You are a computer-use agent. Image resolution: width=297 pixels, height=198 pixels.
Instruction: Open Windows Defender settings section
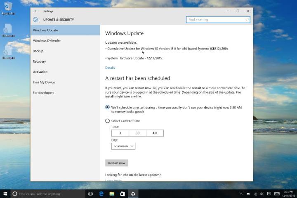pyautogui.click(x=65, y=40)
